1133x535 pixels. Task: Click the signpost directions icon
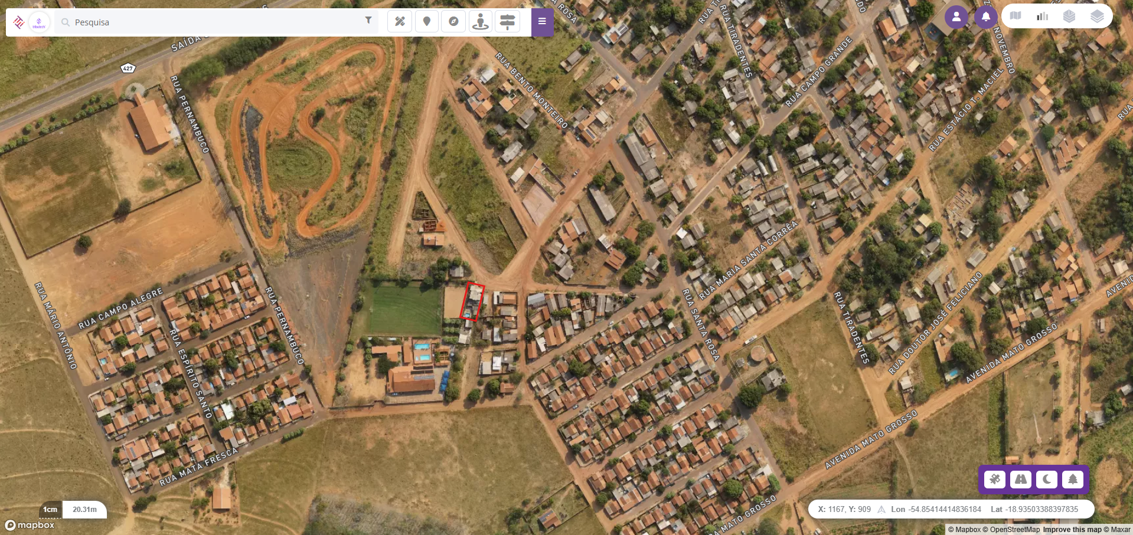click(x=507, y=22)
